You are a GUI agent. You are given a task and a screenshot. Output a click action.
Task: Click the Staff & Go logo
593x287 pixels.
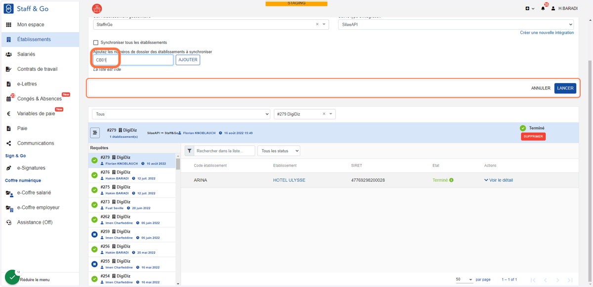pos(26,9)
